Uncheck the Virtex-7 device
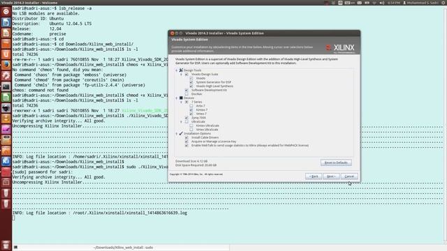 191,114
